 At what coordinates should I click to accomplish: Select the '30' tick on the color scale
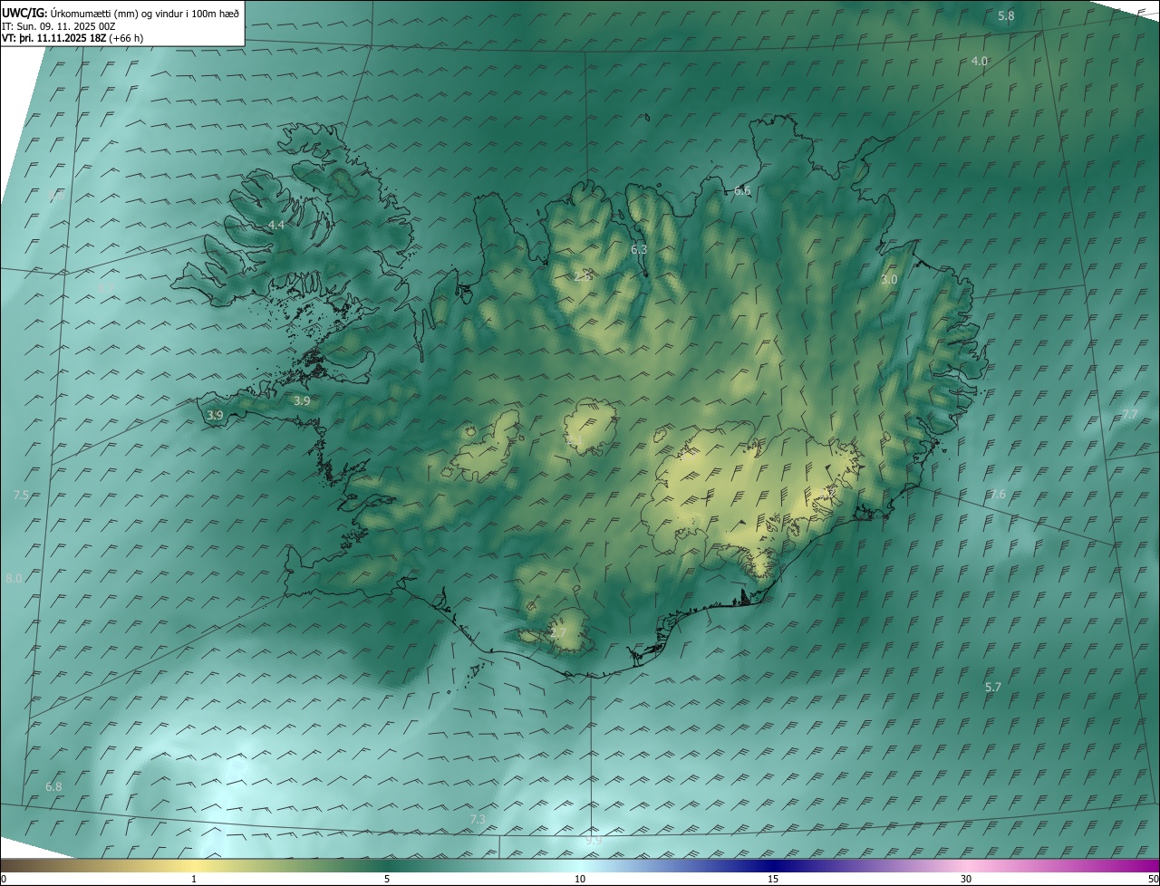966,879
